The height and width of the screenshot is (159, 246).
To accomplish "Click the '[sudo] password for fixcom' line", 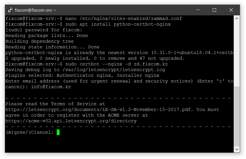I will [x=44, y=30].
